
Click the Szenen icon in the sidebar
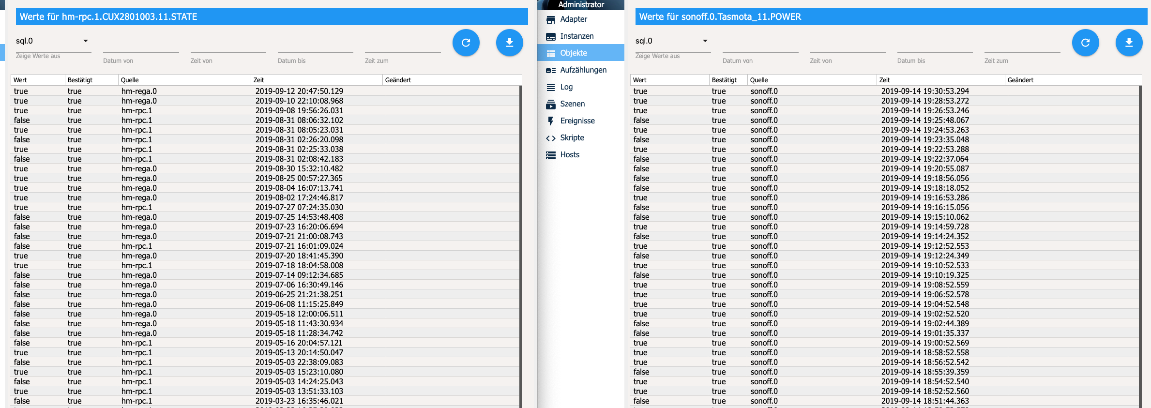tap(551, 104)
